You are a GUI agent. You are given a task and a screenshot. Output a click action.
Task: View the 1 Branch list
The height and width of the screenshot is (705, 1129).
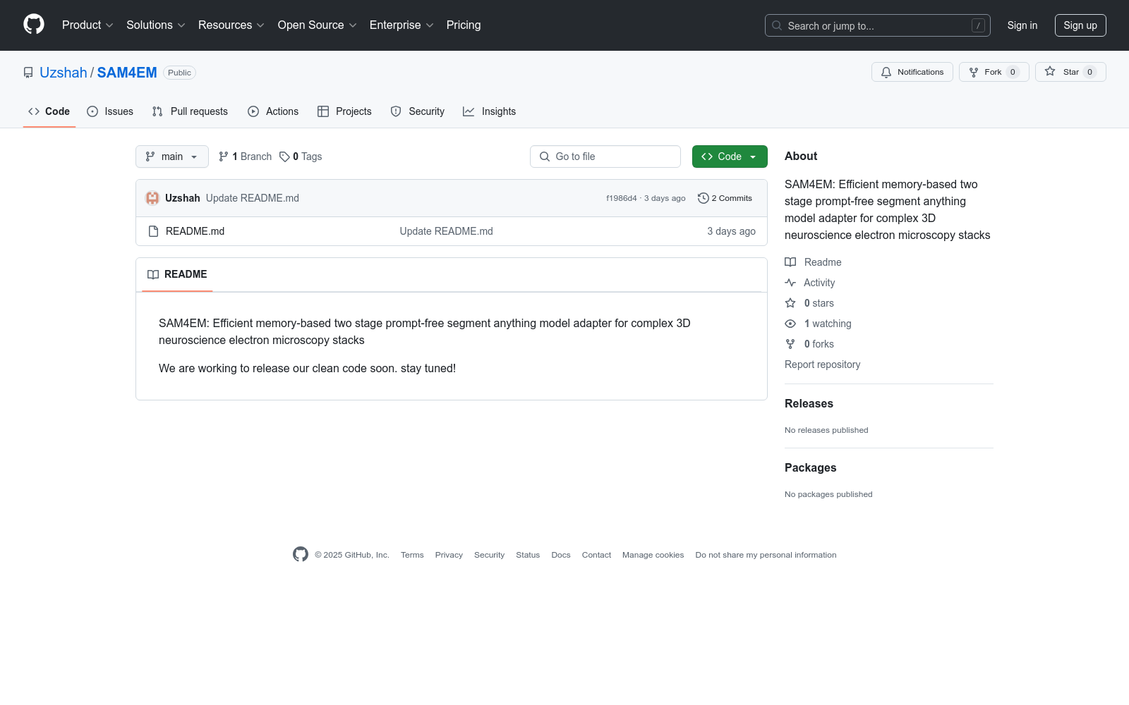[245, 157]
